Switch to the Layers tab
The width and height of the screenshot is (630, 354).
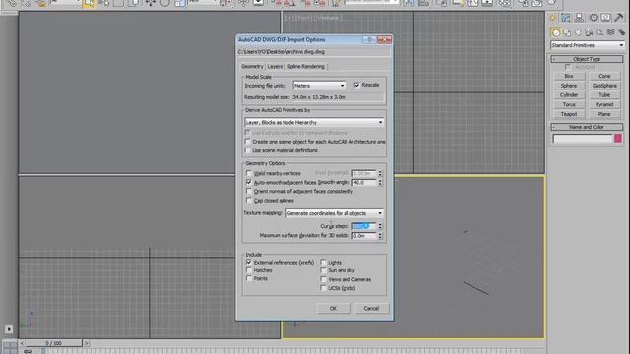pyautogui.click(x=275, y=66)
